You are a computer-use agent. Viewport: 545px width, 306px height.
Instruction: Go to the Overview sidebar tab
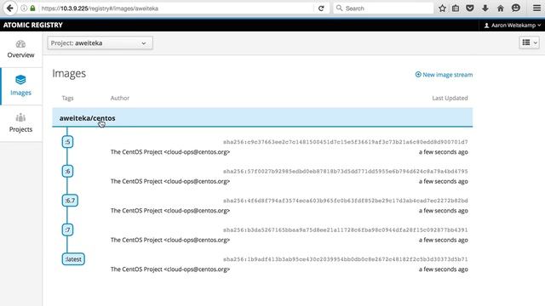pos(20,49)
